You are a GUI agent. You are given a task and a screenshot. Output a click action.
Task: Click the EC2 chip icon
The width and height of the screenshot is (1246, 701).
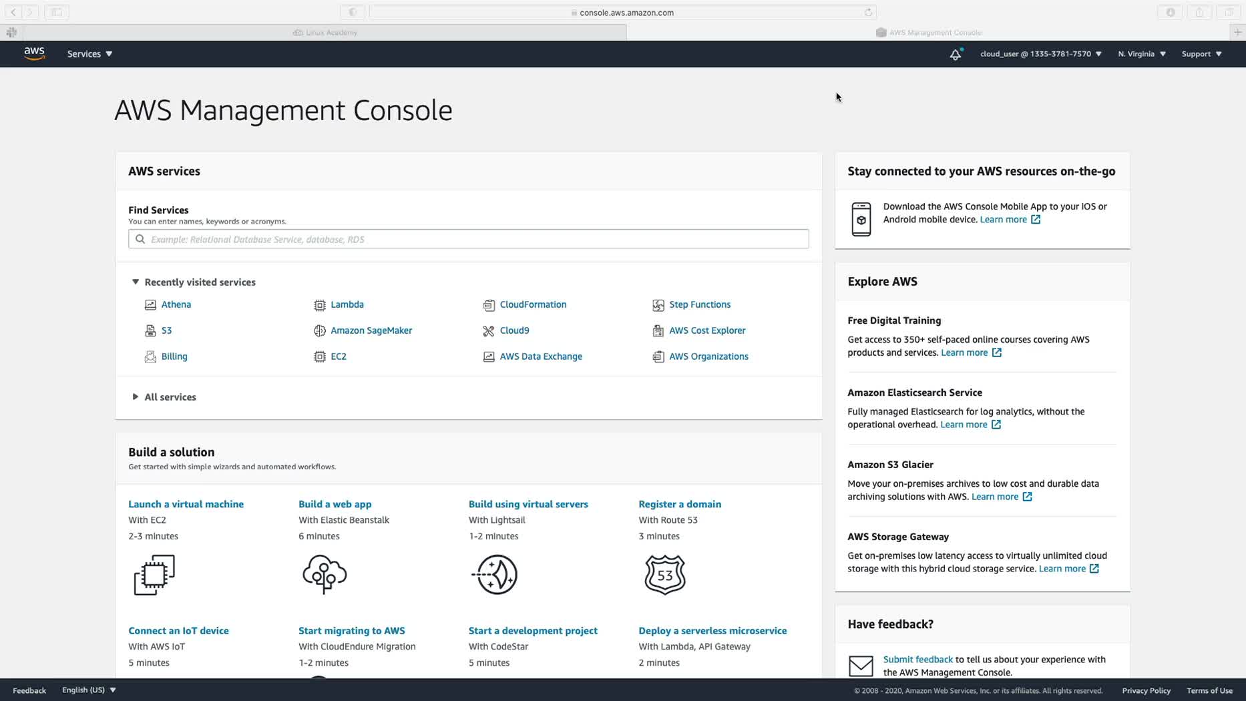click(320, 357)
